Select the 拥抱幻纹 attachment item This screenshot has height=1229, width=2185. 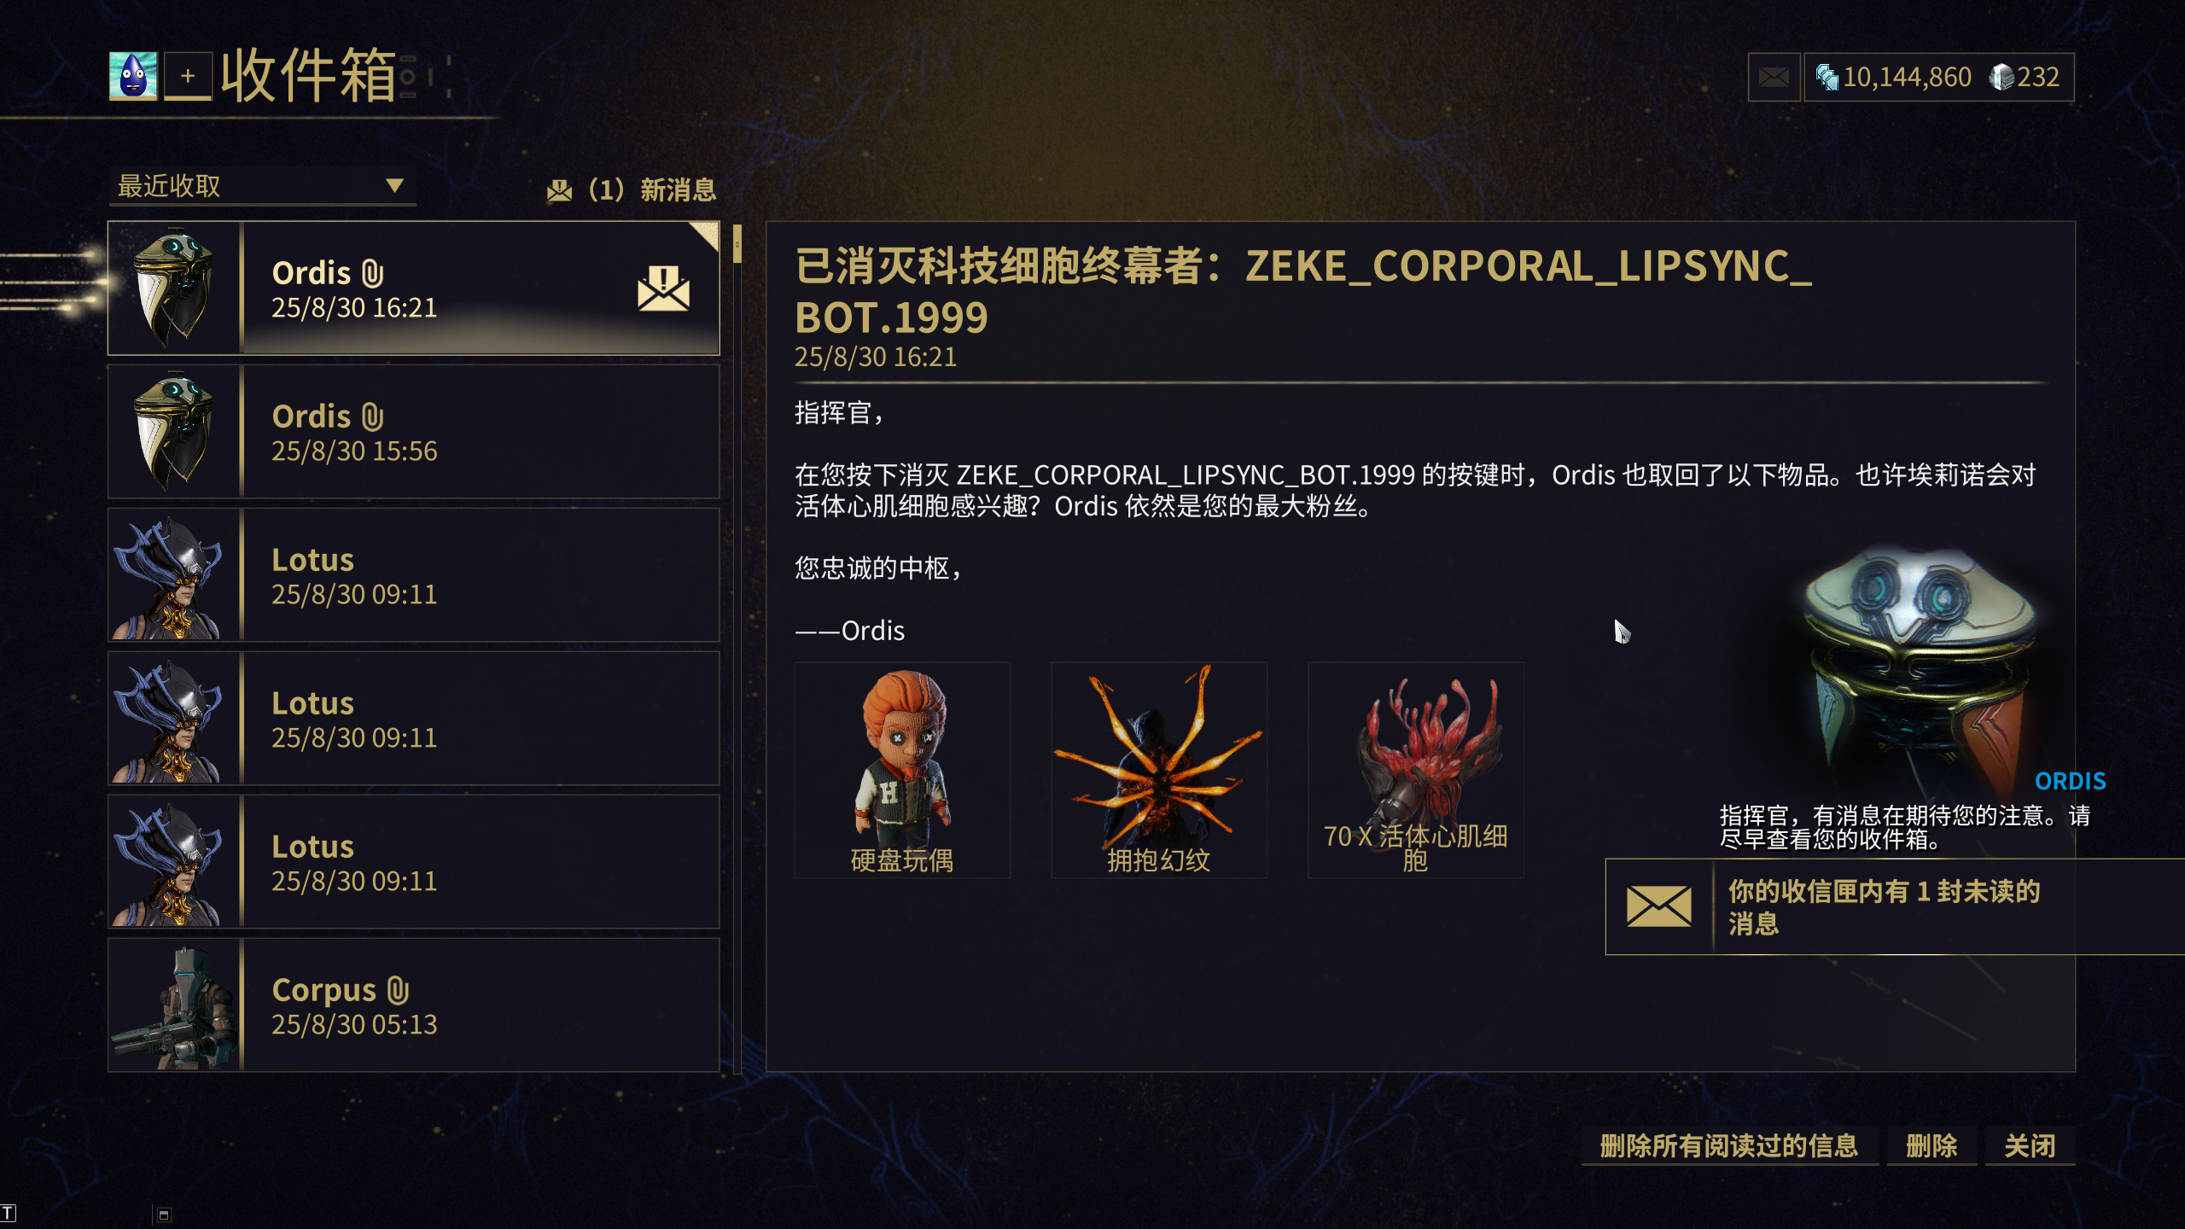point(1159,770)
